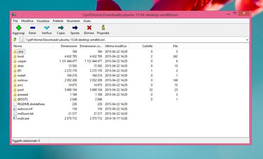Viewport: 263px width, 159px height.
Task: Select the preseed folder icon
Action: [x=15, y=95]
